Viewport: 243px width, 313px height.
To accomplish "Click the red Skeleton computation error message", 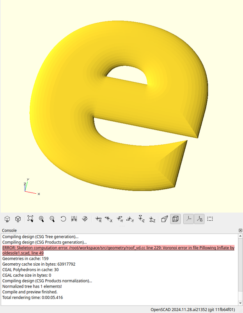I will click(x=119, y=250).
